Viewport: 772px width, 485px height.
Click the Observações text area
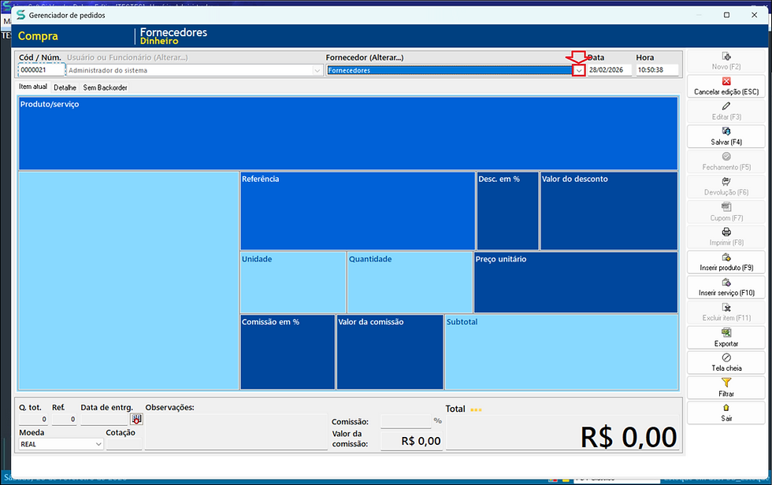[x=236, y=431]
